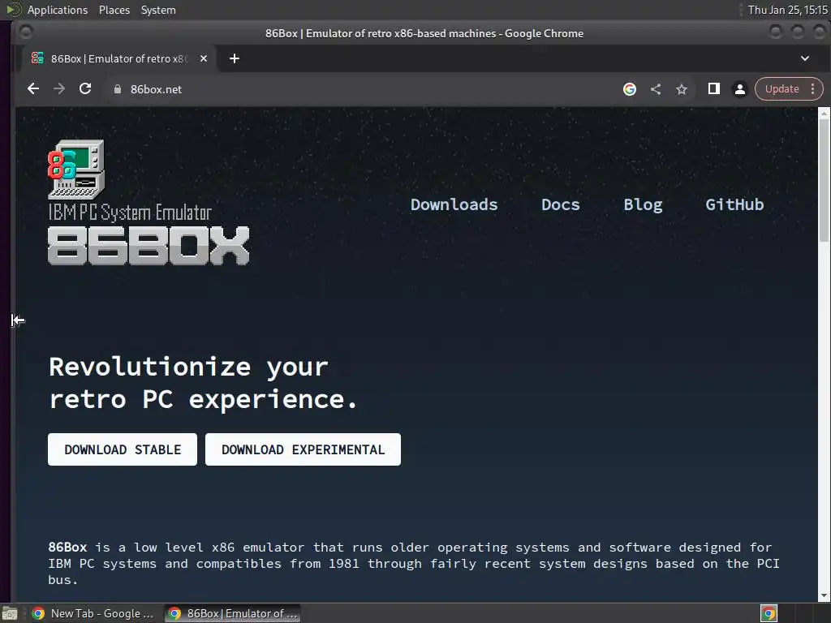Click the 86Box computer logo

pos(75,169)
